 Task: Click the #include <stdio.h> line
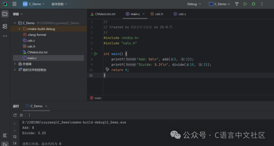[121, 38]
